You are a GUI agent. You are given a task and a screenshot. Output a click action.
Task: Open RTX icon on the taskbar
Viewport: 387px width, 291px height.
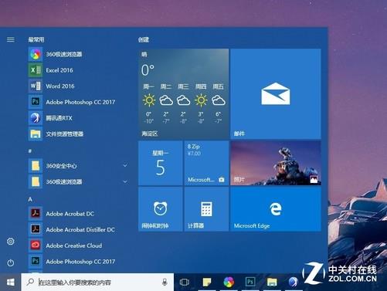pos(294,283)
